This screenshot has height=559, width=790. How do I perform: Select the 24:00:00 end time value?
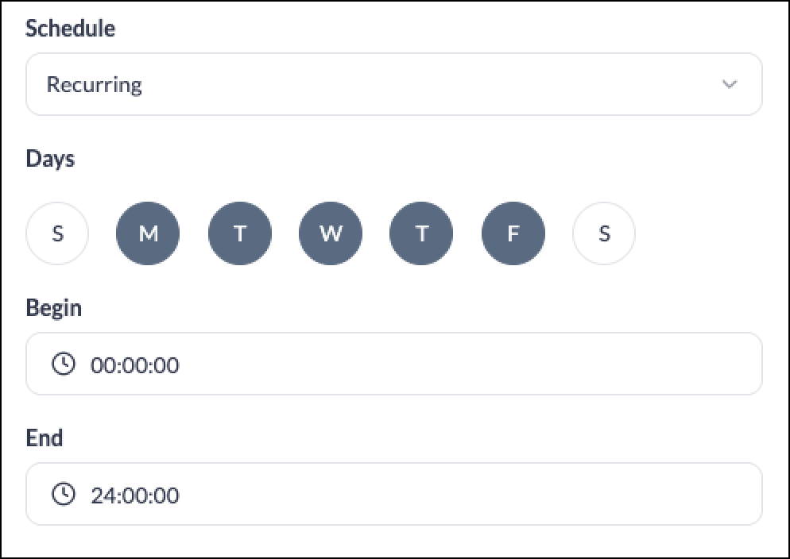[x=134, y=495]
